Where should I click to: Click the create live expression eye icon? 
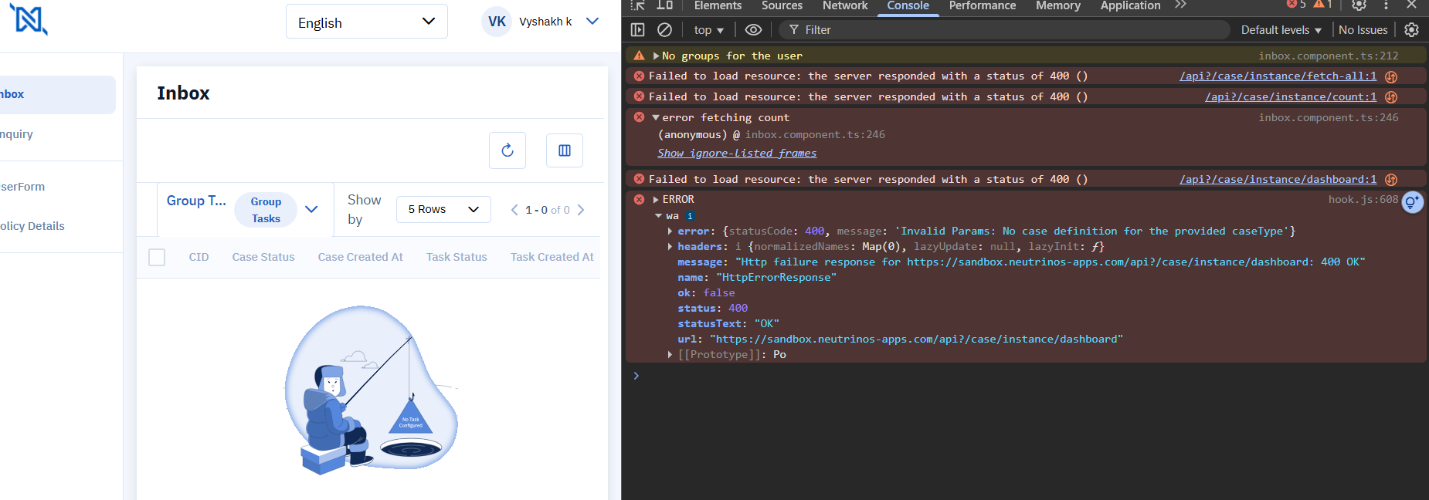coord(753,30)
